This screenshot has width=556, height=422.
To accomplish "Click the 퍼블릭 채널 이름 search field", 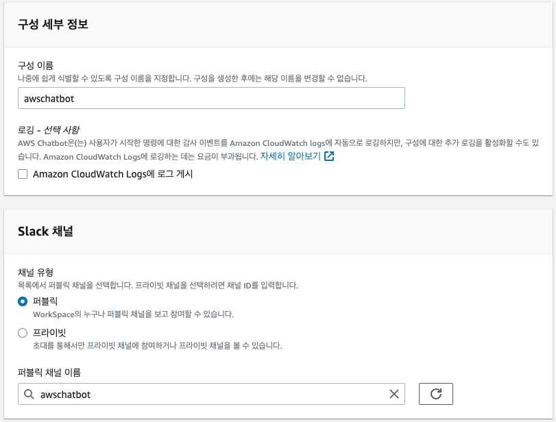I will (x=211, y=394).
